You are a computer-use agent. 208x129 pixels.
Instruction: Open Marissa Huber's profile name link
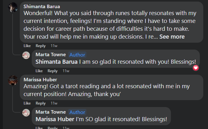(40, 79)
